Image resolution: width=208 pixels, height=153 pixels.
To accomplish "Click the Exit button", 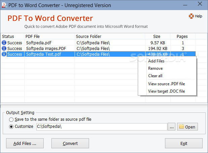I will (184, 143).
